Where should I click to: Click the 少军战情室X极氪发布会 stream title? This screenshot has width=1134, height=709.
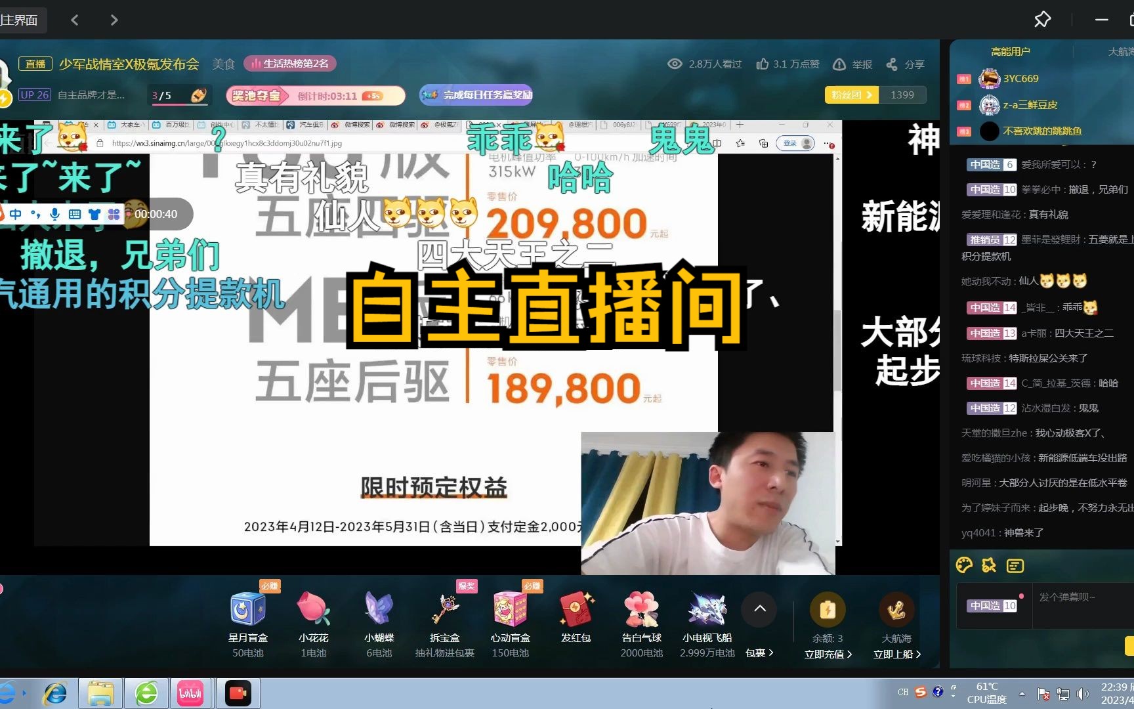coord(129,64)
